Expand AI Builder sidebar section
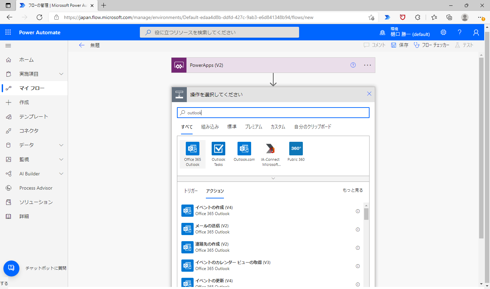 coord(61,174)
